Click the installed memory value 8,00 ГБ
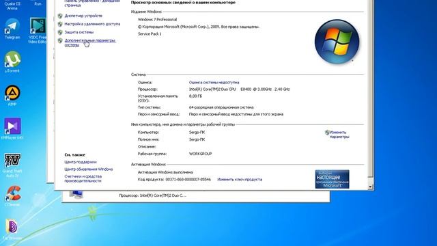This screenshot has width=437, height=246. point(195,96)
